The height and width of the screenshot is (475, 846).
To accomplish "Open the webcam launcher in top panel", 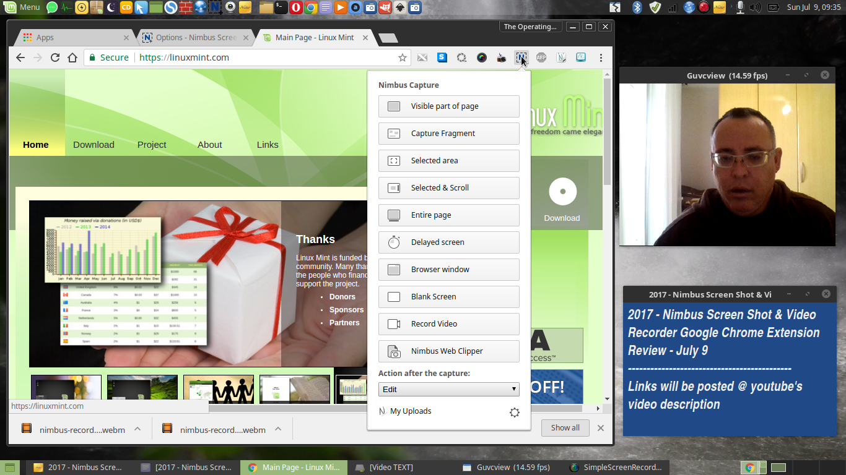I will pyautogui.click(x=230, y=7).
